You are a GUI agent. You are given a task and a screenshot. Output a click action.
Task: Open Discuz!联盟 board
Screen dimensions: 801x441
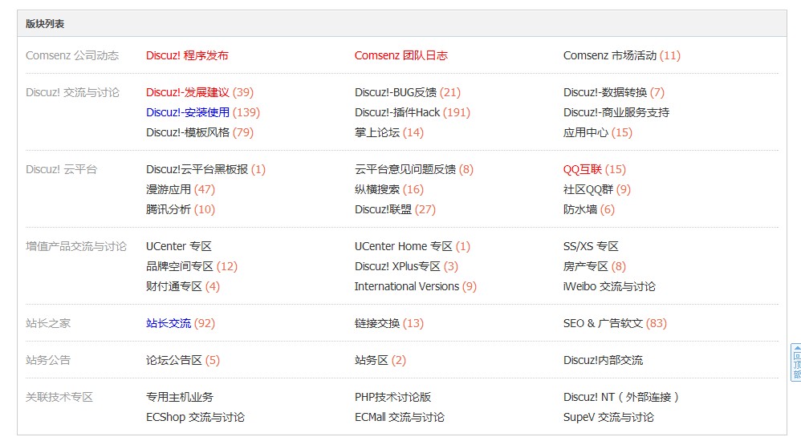[x=383, y=209]
